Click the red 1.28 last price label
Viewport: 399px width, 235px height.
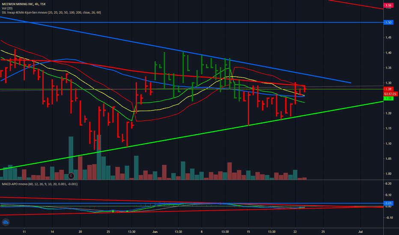pyautogui.click(x=388, y=89)
